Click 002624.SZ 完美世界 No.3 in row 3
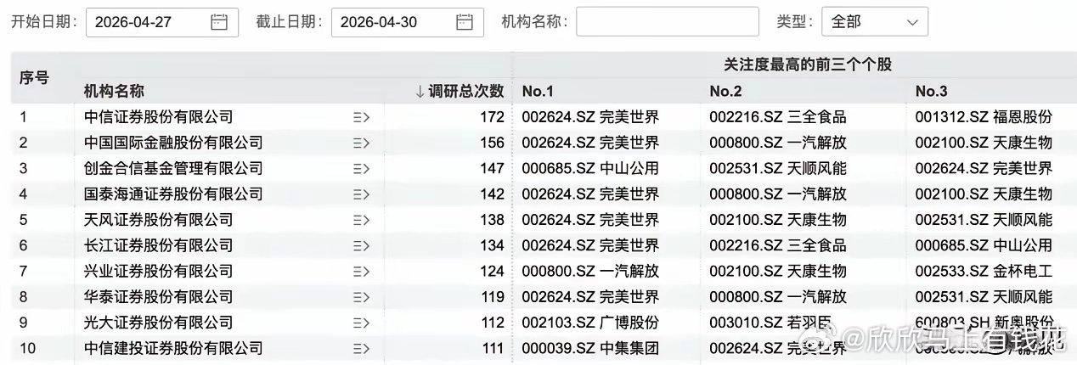 pos(984,168)
